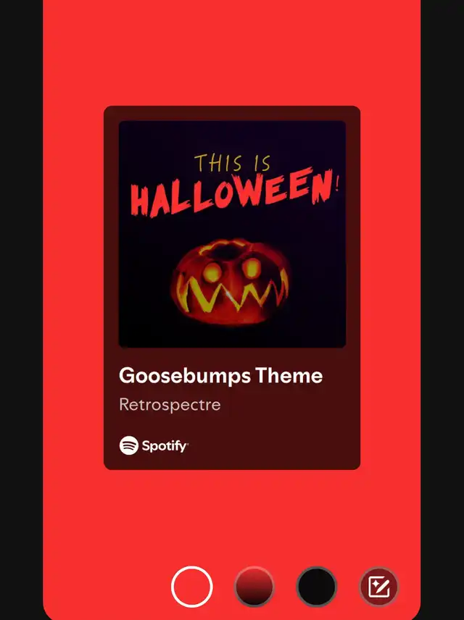464x620 pixels.
Task: Click the Spotify circular logo
Action: [x=128, y=445]
